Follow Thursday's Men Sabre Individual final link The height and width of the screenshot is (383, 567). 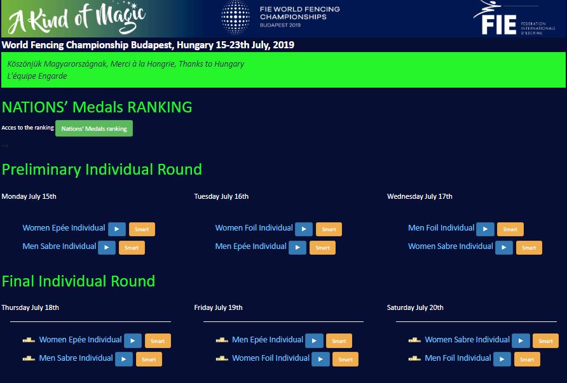pos(76,358)
